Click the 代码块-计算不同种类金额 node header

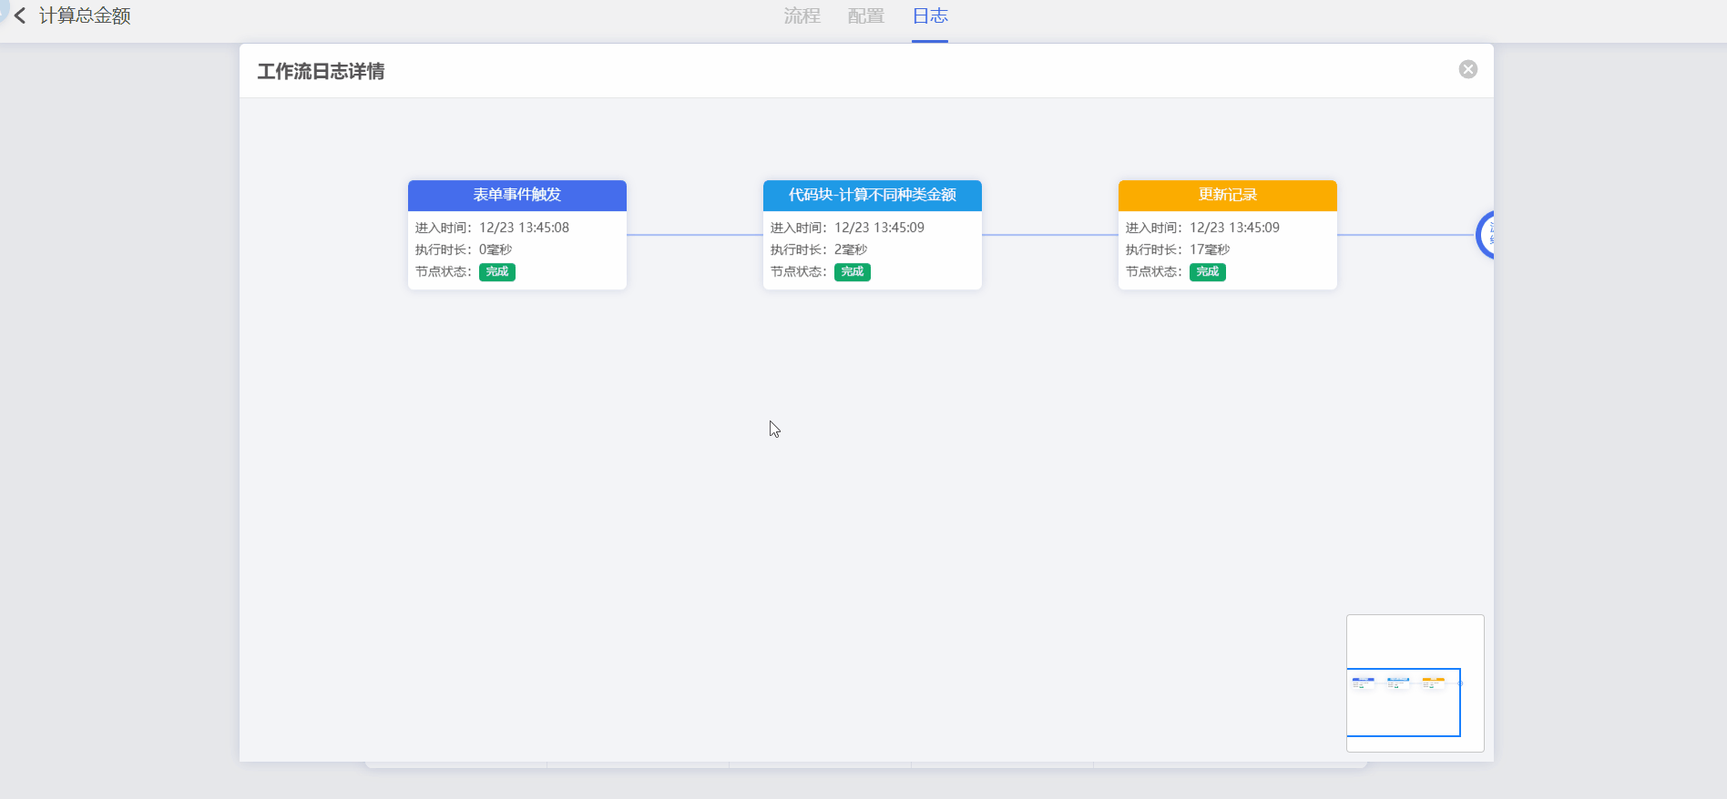click(872, 195)
